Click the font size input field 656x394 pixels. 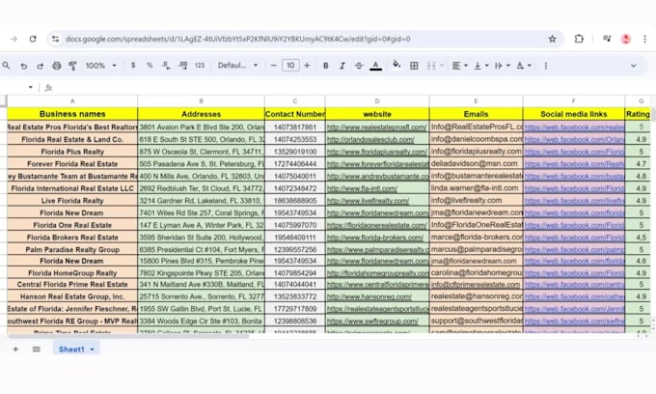[x=290, y=66]
